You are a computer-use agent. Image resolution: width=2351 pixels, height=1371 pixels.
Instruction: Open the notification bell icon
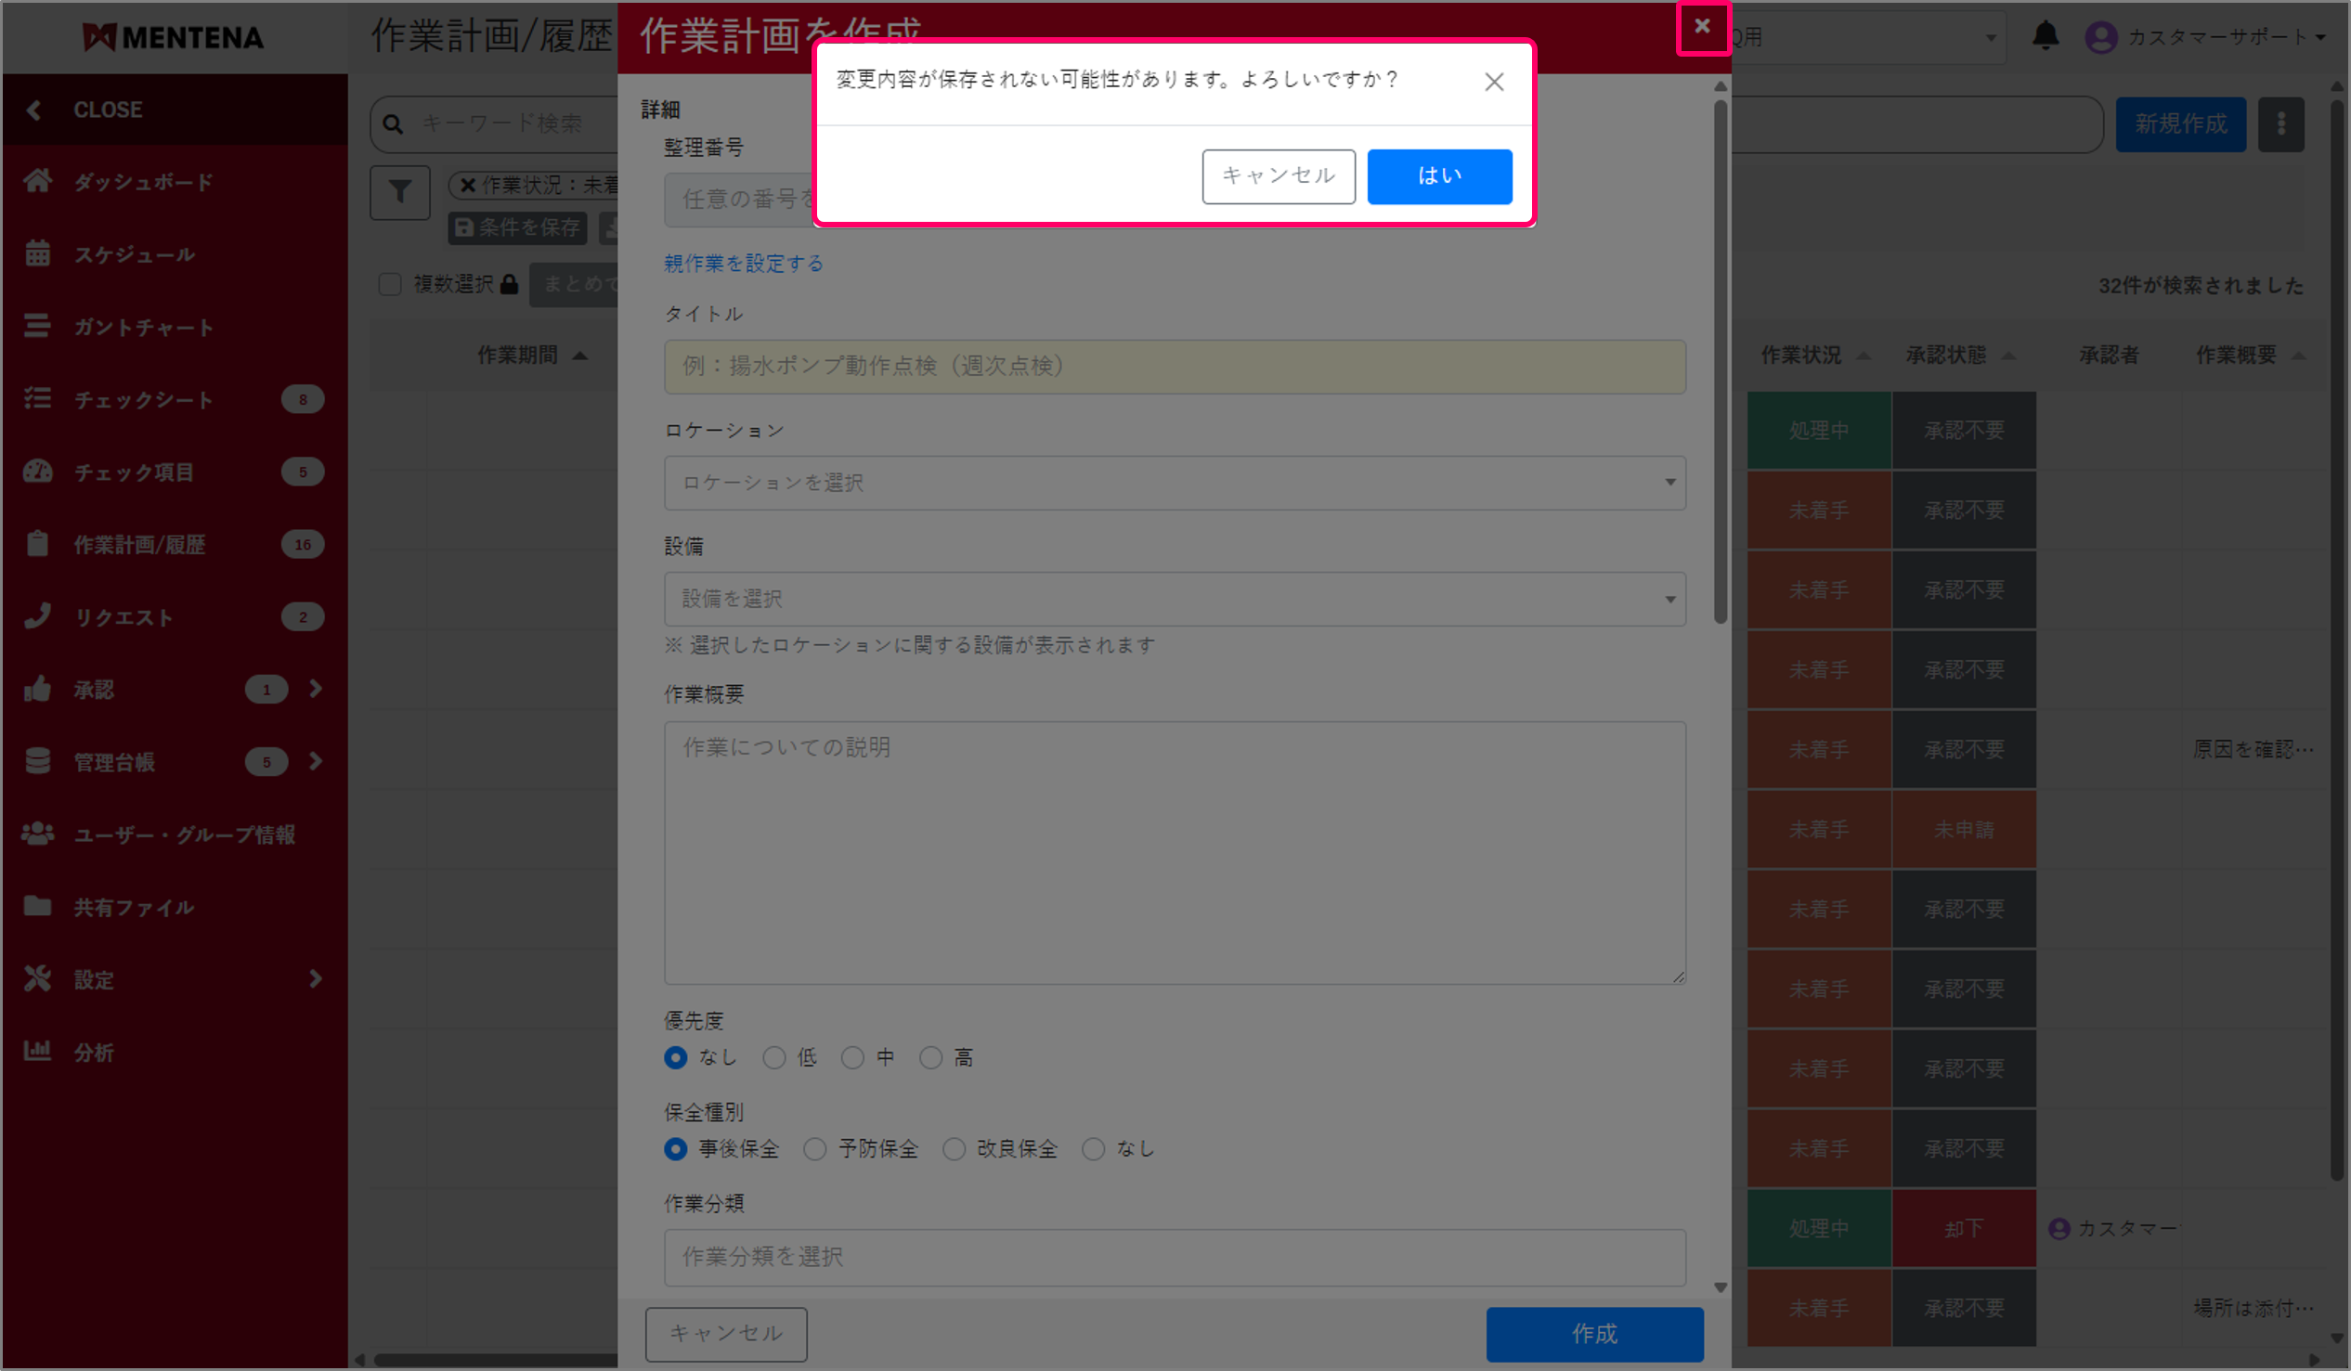[x=2045, y=37]
